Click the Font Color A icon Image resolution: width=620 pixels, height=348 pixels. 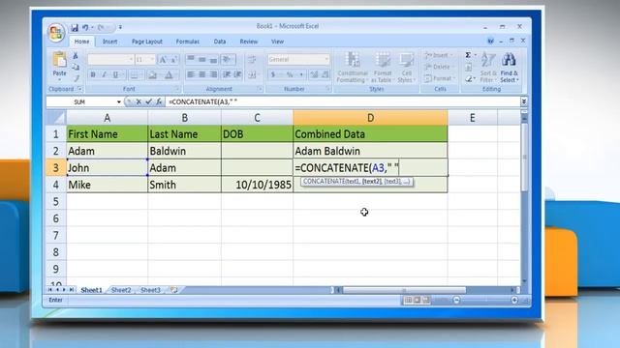coord(169,74)
